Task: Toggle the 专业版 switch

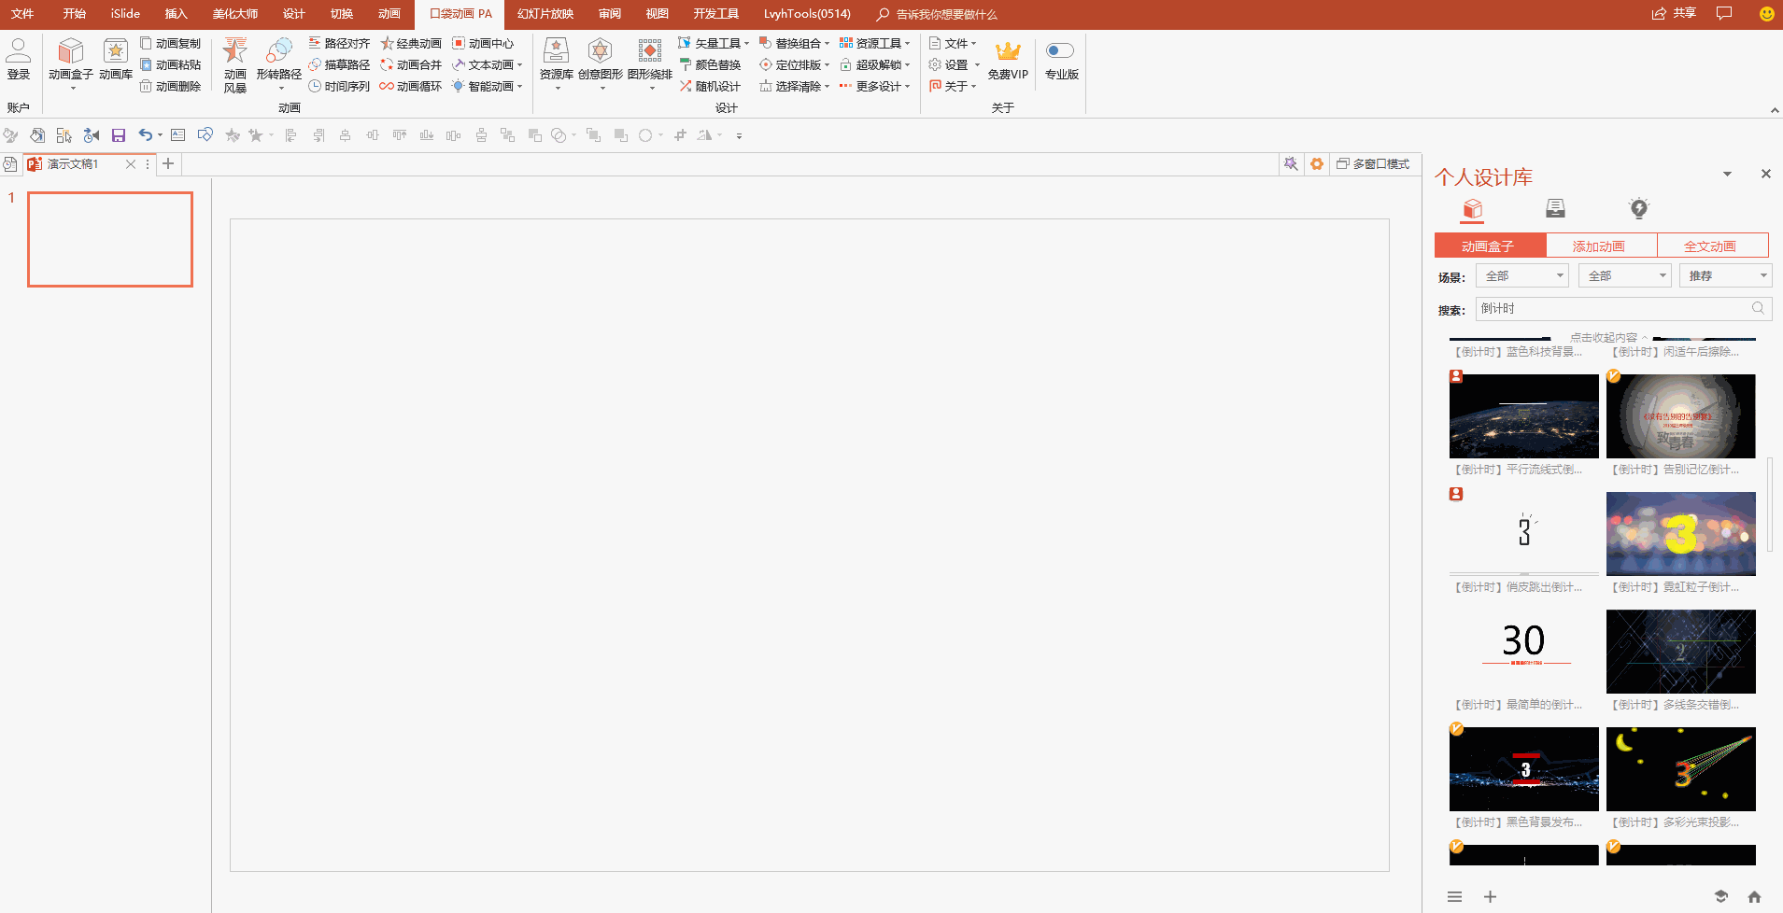Action: (x=1060, y=50)
